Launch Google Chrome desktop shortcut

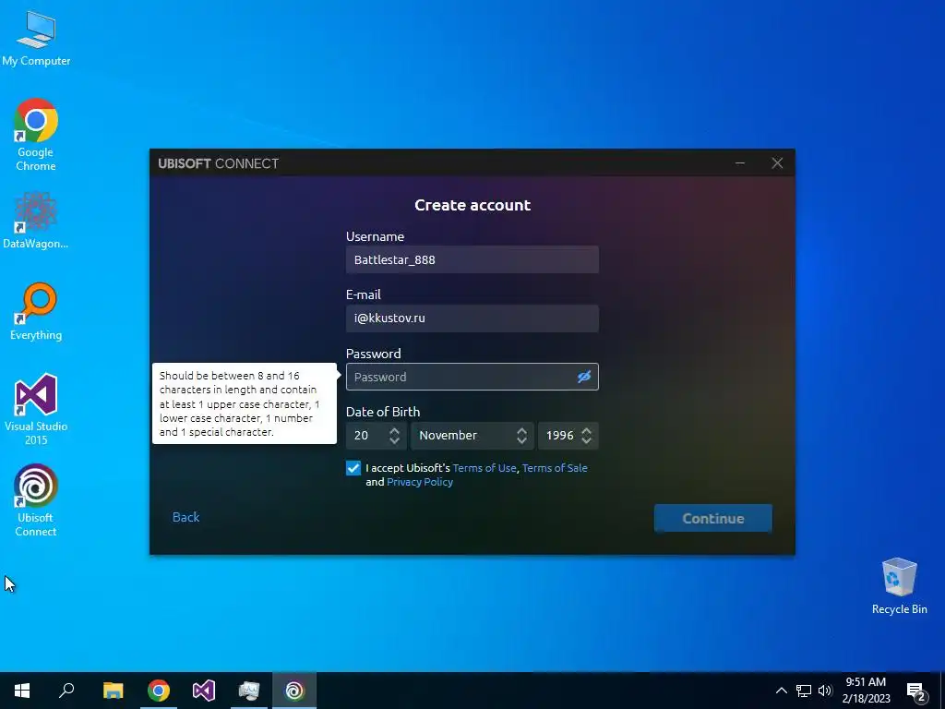point(36,134)
